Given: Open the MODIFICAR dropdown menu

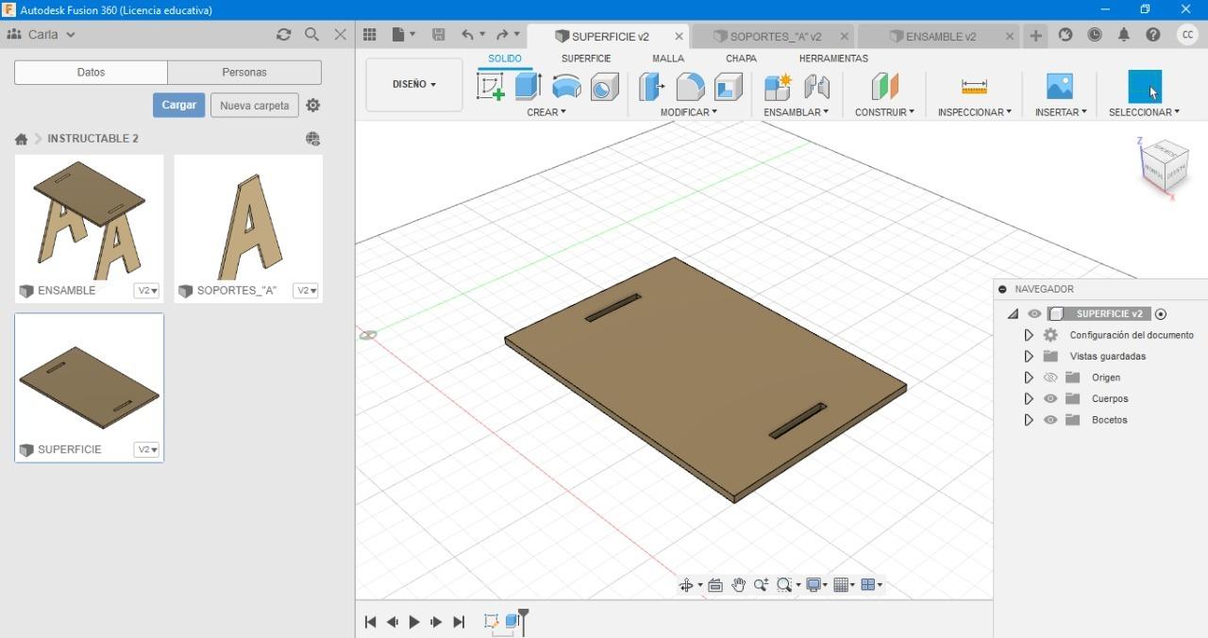Looking at the screenshot, I should click(x=688, y=112).
